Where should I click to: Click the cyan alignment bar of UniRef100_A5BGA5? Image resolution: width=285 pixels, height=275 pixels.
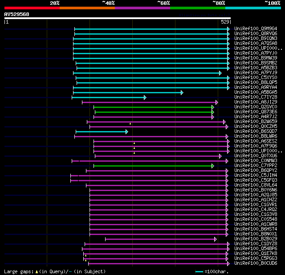[128, 93]
